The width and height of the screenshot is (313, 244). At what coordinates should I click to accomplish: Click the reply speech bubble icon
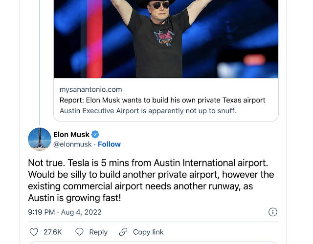point(79,232)
